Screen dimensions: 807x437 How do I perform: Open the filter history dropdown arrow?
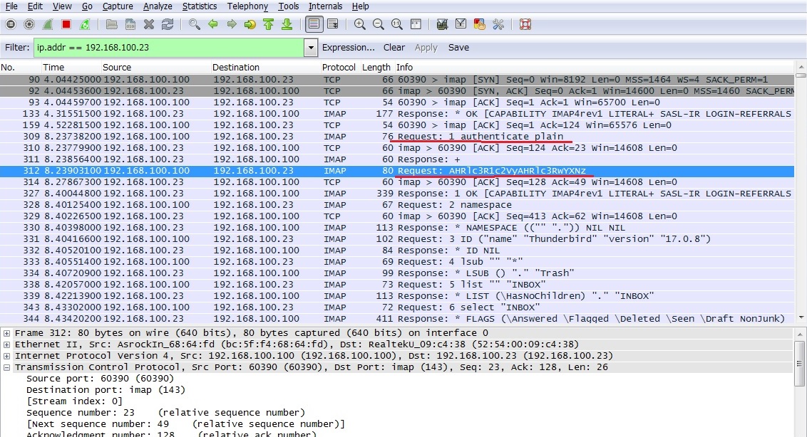[x=310, y=47]
